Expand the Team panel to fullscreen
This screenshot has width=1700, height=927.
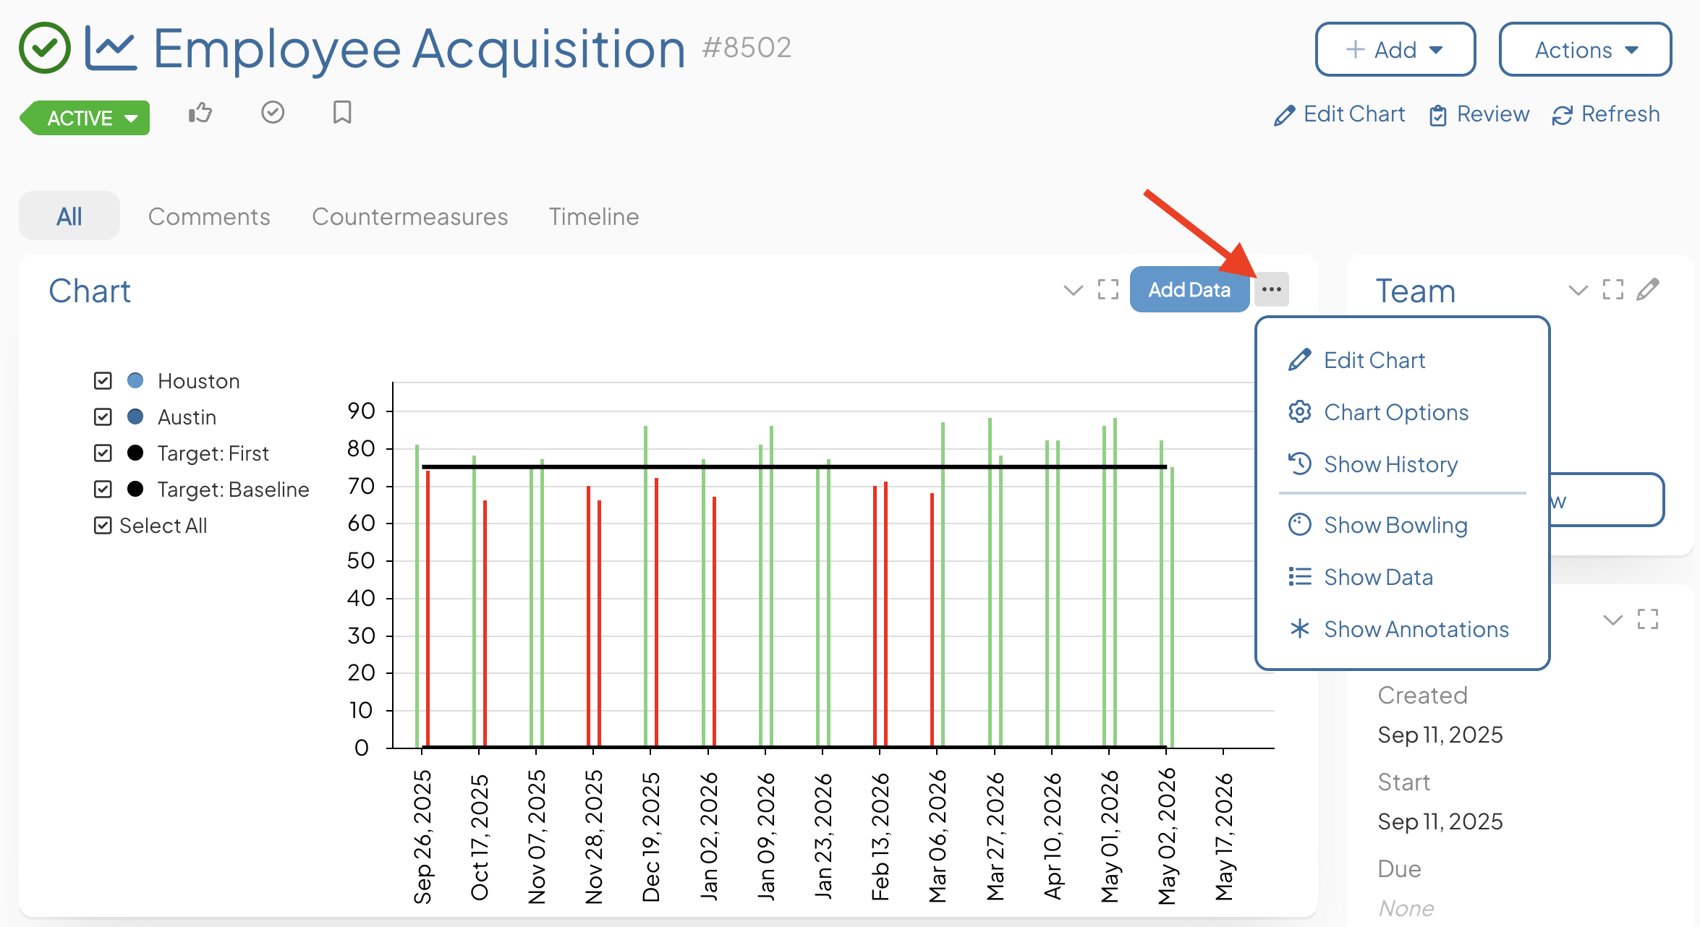(1613, 290)
